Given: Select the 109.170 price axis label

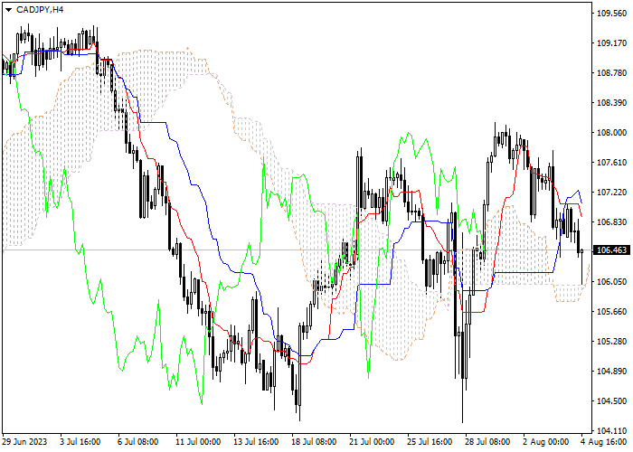Looking at the screenshot, I should point(611,43).
